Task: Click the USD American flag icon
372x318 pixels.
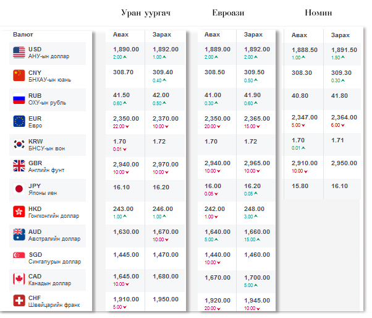Action: 19,53
